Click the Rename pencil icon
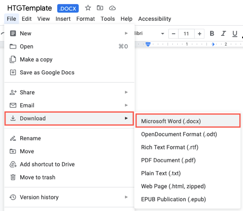This screenshot has width=243, height=211. [x=13, y=138]
